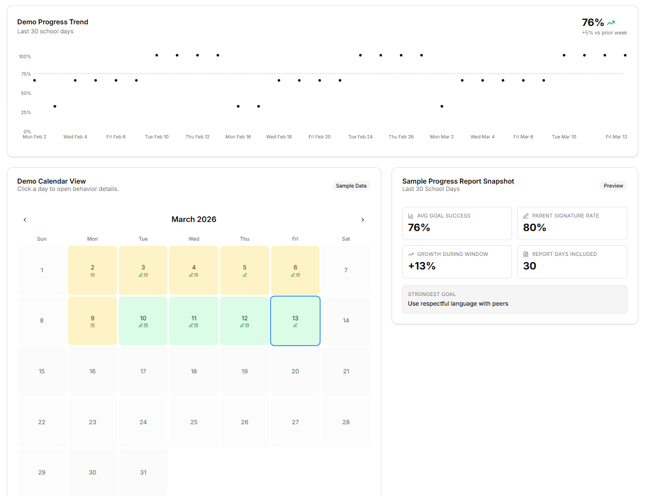Click the green growth arrow next to 76%
This screenshot has width=645, height=496.
[x=611, y=22]
